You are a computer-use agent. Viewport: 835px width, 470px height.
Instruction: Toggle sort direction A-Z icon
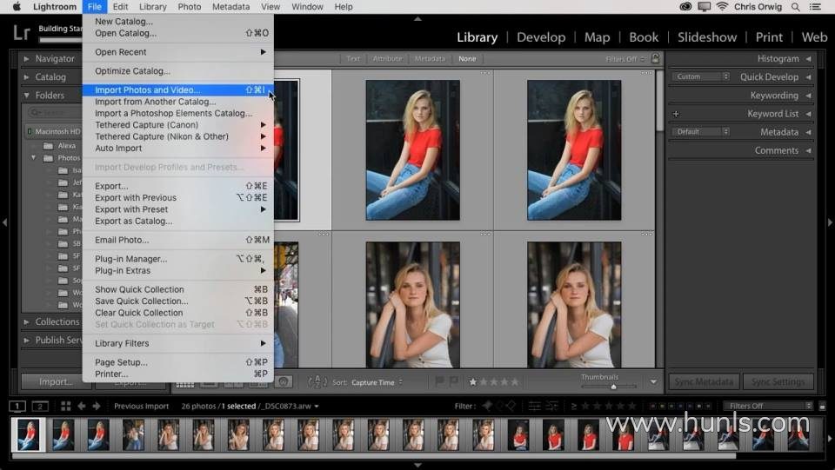[317, 381]
